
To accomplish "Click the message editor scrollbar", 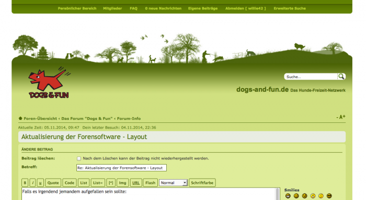I will tap(278, 194).
